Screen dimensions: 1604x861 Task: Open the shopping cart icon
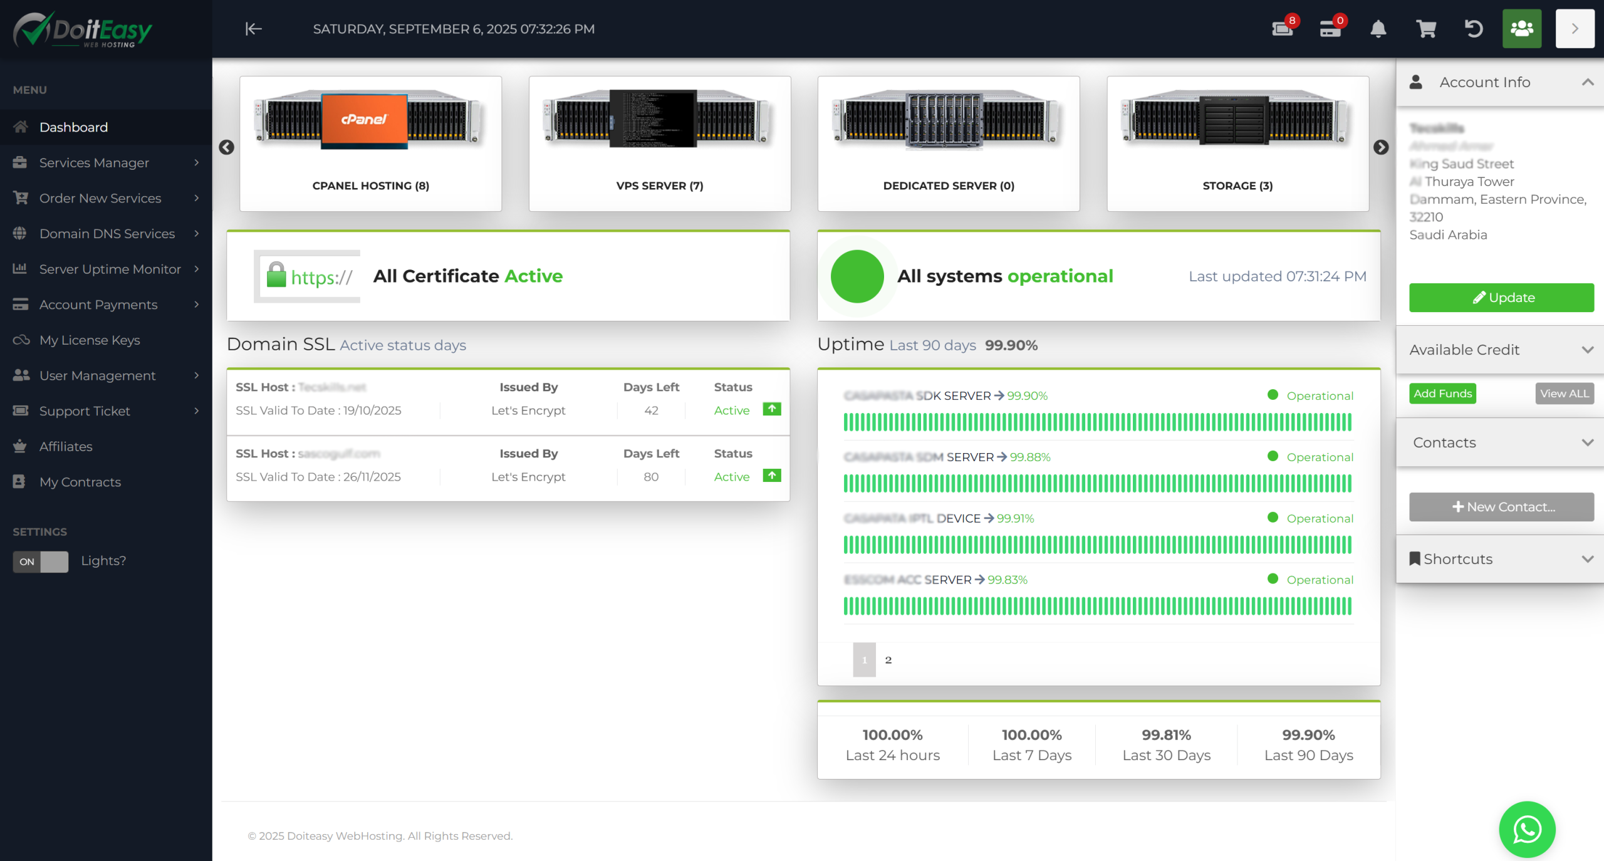point(1426,29)
